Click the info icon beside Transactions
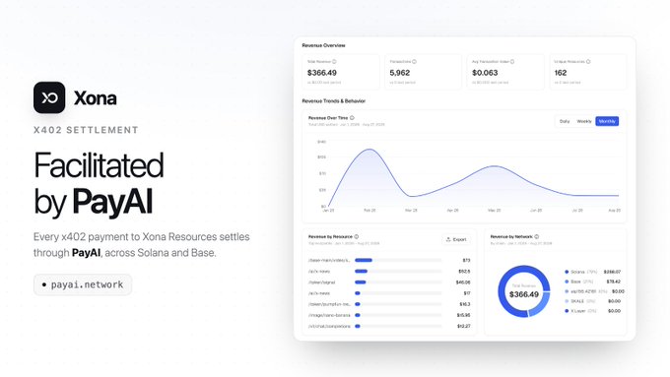This screenshot has width=670, height=377. click(414, 61)
